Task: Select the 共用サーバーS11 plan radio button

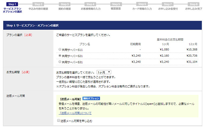Action: [x=60, y=49]
